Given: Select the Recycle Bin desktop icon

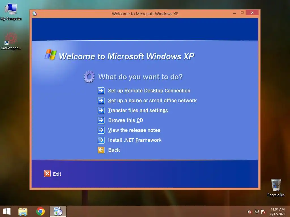Looking at the screenshot, I should [x=276, y=188].
